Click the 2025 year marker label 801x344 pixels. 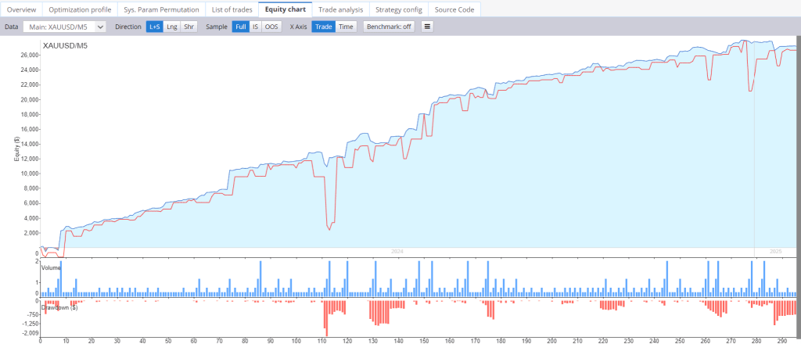click(x=776, y=252)
